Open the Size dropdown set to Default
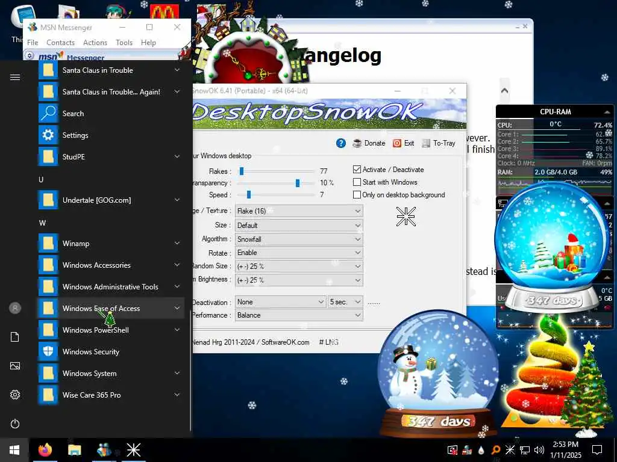 coord(299,225)
